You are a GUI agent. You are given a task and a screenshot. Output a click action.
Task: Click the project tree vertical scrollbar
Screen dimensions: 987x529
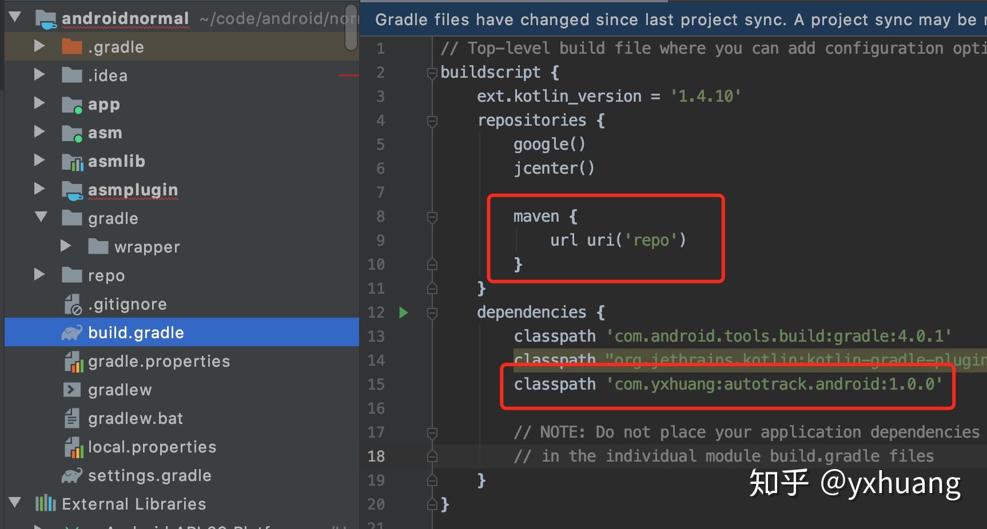pos(352,26)
